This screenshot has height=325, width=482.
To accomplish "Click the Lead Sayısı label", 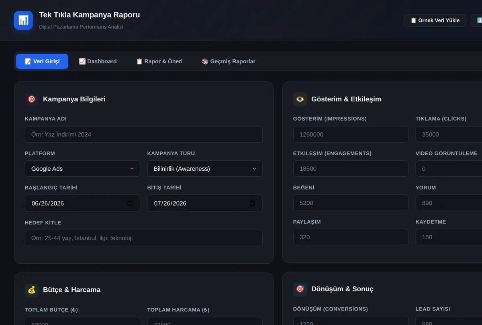I will click(x=433, y=309).
